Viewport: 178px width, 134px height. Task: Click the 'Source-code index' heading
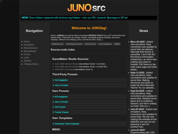(63, 50)
